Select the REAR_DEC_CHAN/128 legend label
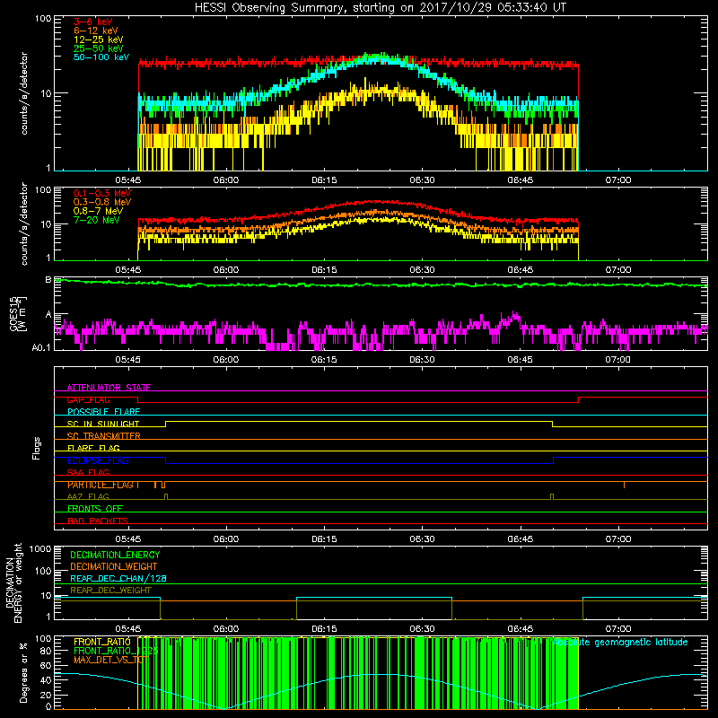Screen dimensions: 718x718 pos(118,578)
